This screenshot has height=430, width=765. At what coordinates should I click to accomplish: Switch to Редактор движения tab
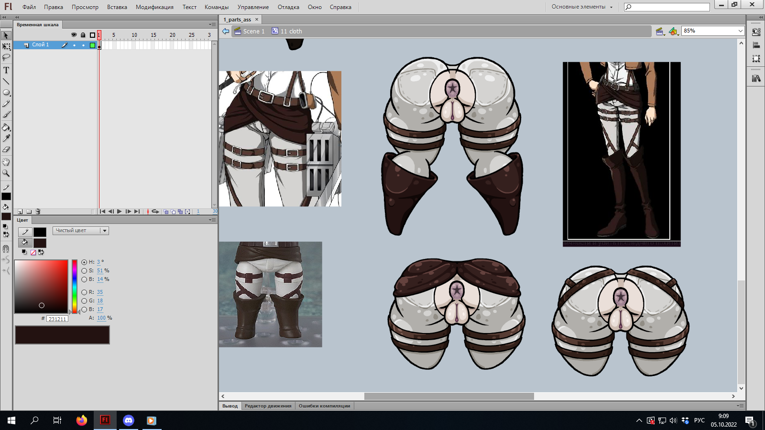[268, 406]
